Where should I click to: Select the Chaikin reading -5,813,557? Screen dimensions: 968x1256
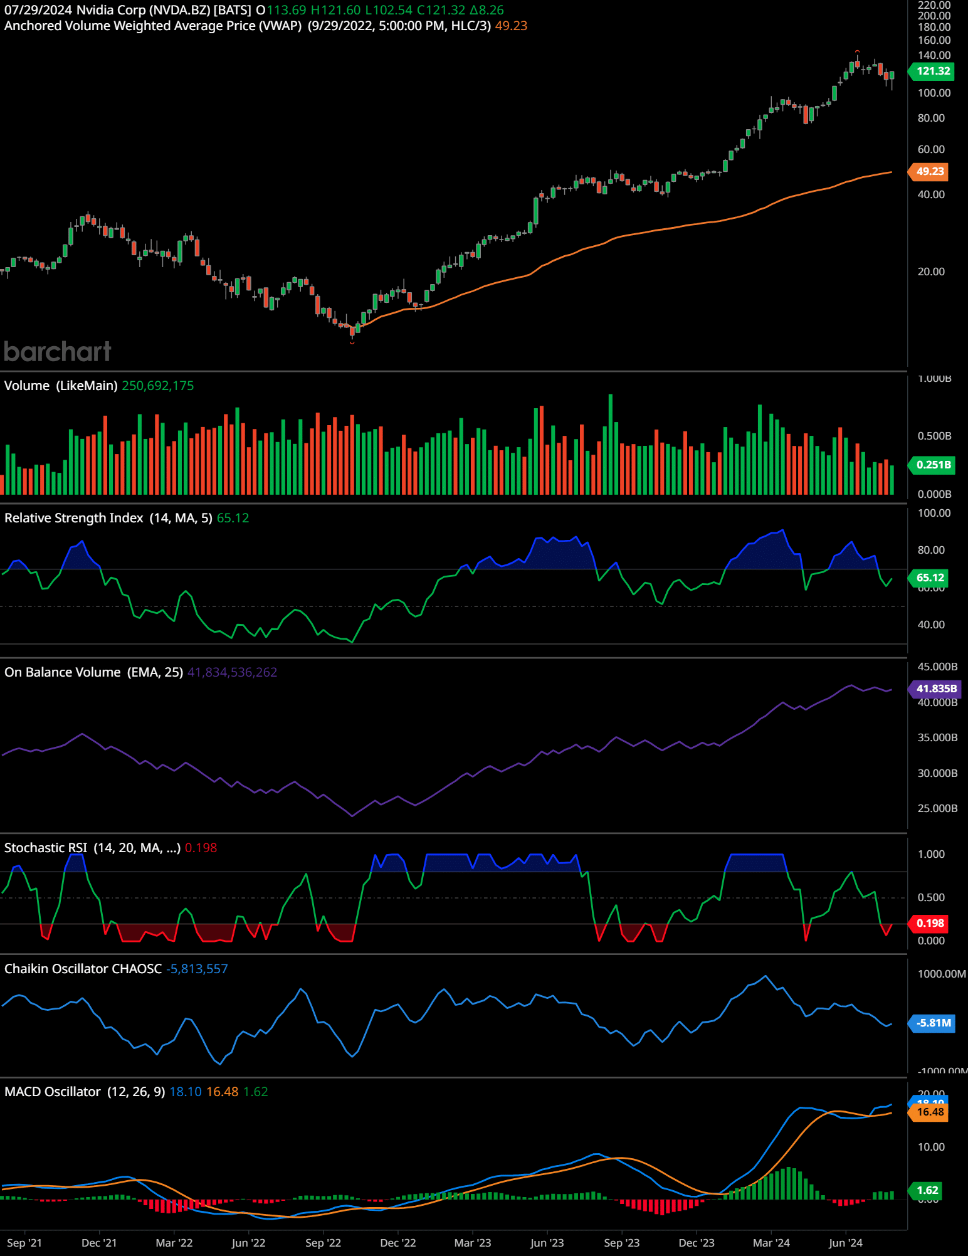(197, 969)
